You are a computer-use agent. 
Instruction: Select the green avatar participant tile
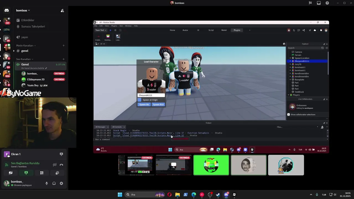211,165
